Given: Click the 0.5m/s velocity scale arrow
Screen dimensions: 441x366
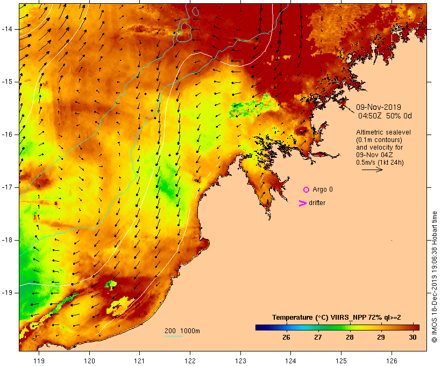Looking at the screenshot, I should click(x=372, y=170).
